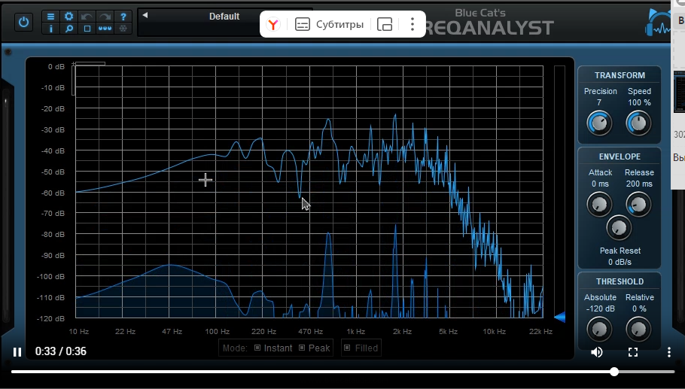Click the Release knob
The height and width of the screenshot is (389, 685).
point(638,205)
